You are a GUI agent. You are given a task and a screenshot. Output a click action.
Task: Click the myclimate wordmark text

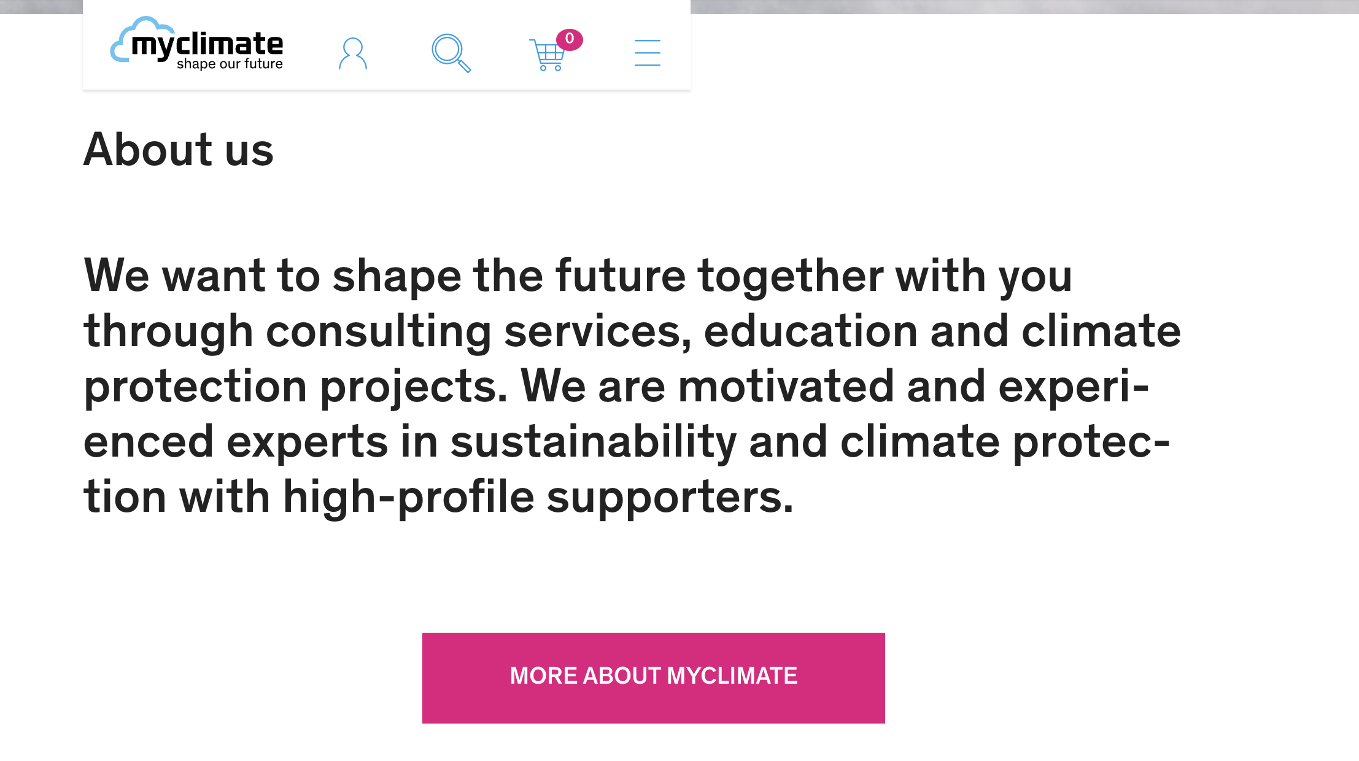click(207, 45)
